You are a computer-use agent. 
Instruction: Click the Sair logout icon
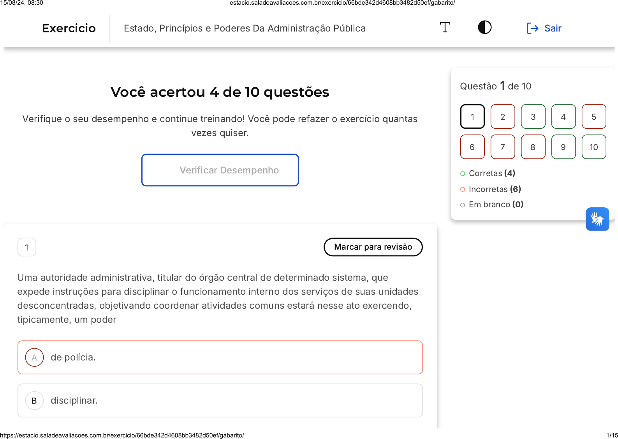click(532, 28)
